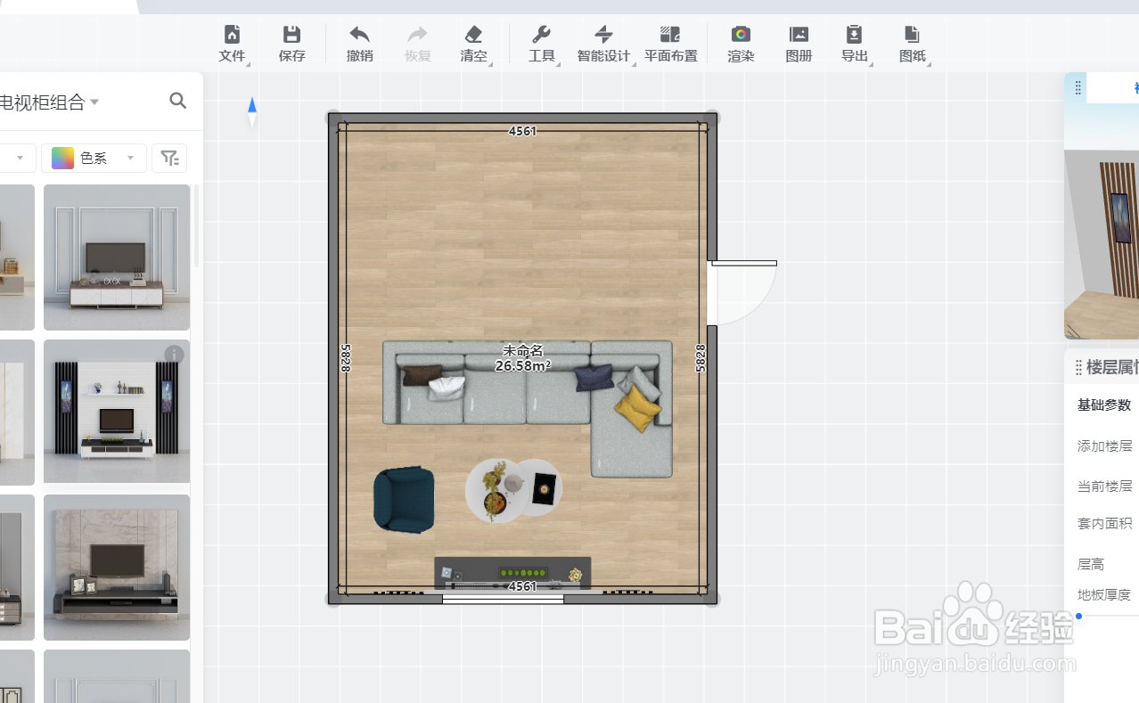
Task: Open 智能设计 smart design icon
Action: pyautogui.click(x=603, y=35)
